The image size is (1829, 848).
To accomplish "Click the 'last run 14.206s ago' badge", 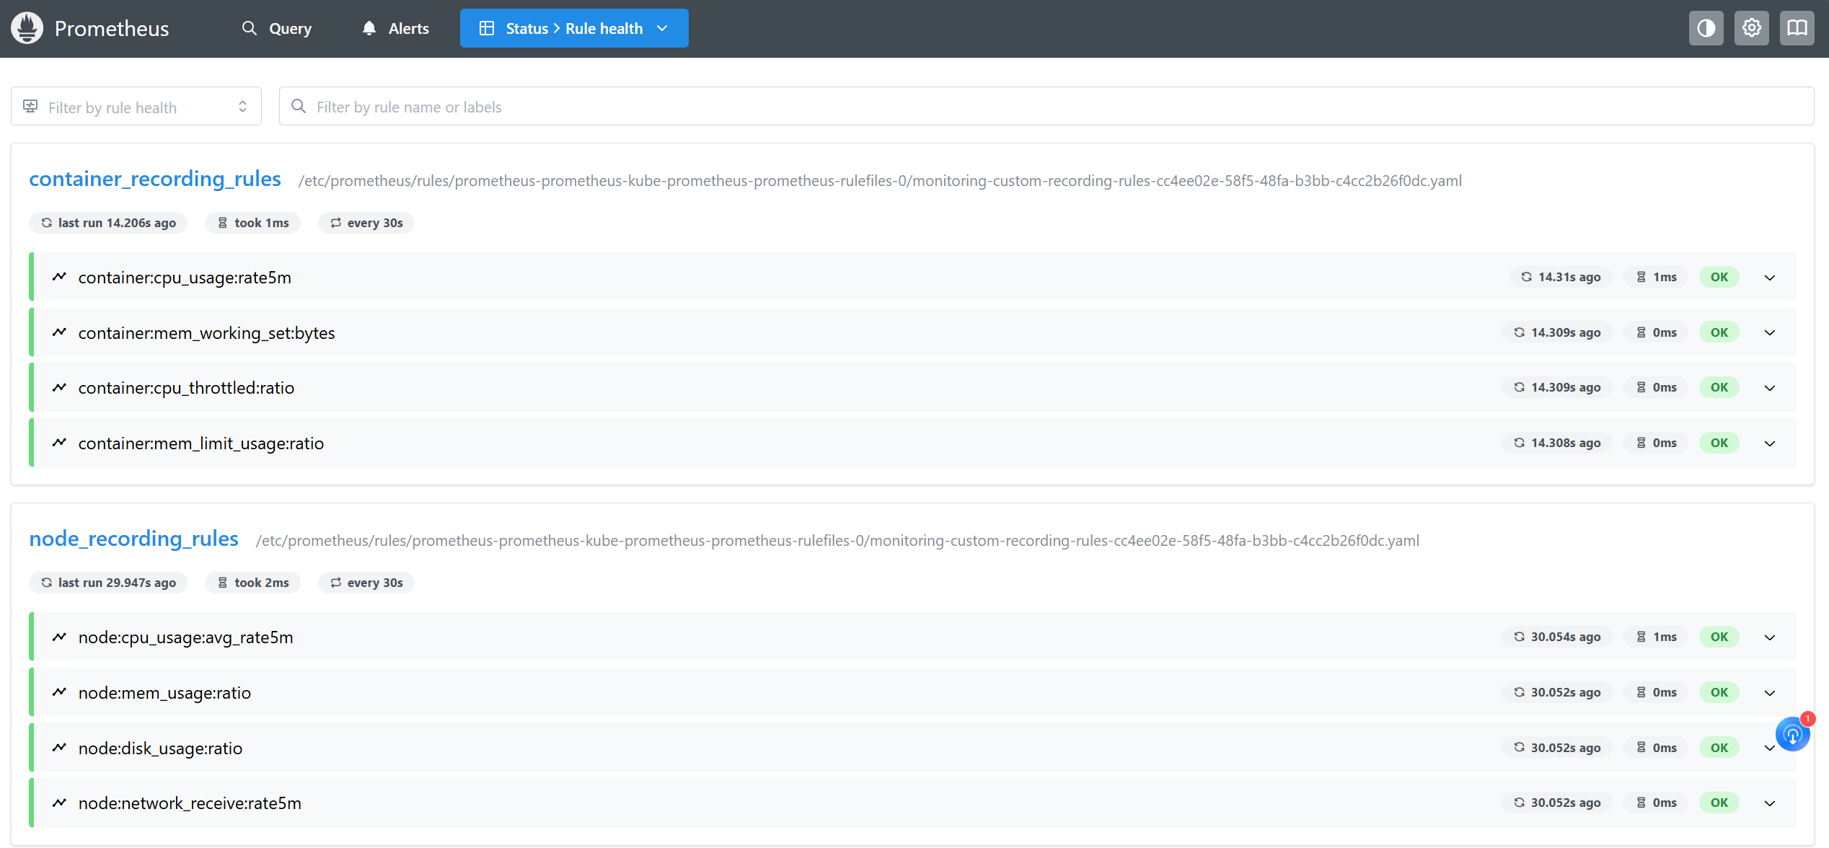I will [x=108, y=223].
